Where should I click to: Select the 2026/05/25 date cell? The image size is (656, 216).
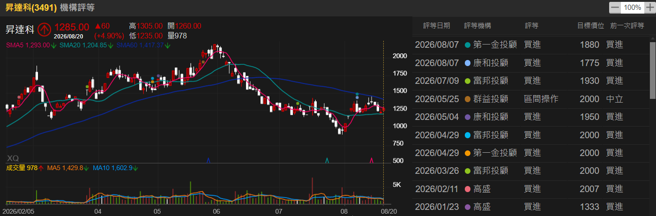pyautogui.click(x=436, y=99)
